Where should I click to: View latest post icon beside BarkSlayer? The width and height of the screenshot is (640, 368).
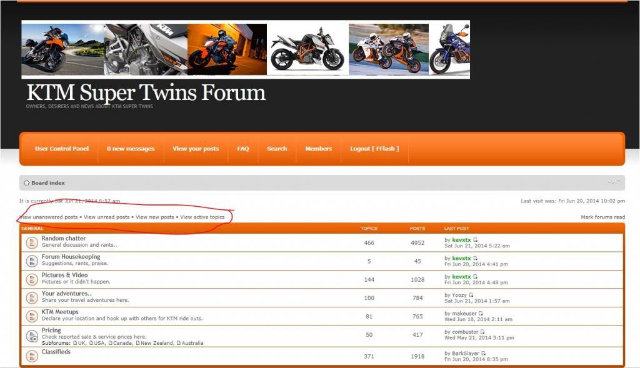pyautogui.click(x=483, y=353)
